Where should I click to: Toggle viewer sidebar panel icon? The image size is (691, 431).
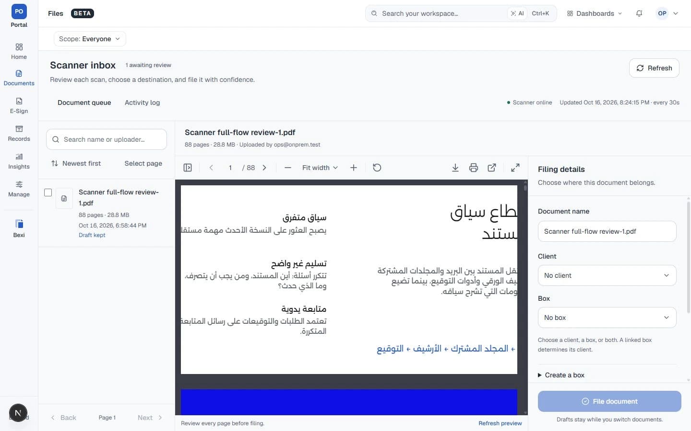coord(188,168)
